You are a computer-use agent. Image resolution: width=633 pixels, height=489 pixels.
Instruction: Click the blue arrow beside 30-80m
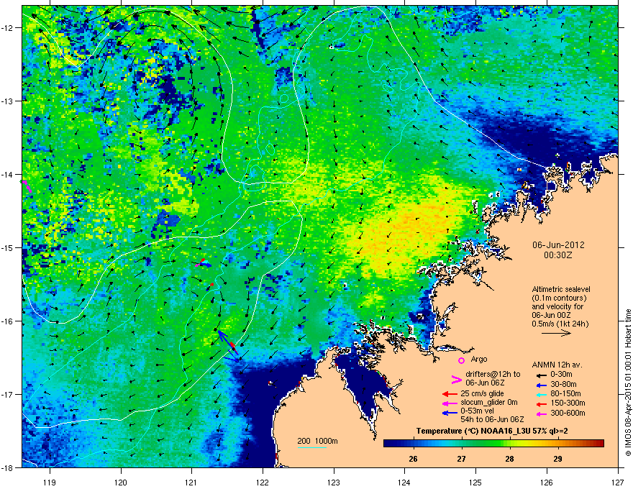point(542,385)
